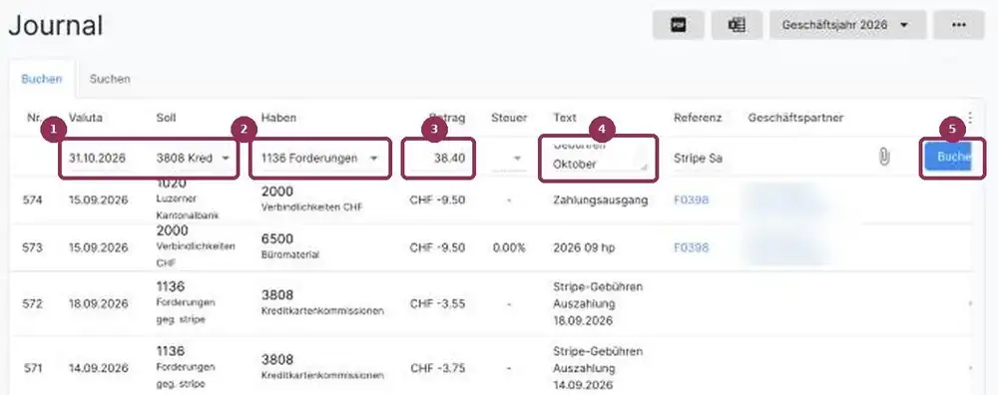
Task: Click account 2000 Verbindlichkeiten CHF in row 574
Action: tap(311, 199)
